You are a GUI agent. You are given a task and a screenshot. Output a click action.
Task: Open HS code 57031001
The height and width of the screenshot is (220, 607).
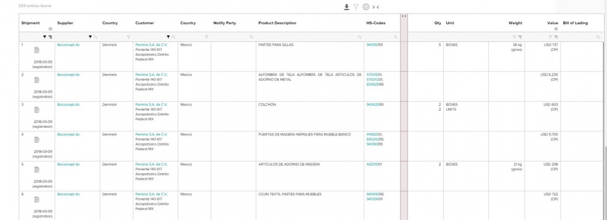pos(374,75)
